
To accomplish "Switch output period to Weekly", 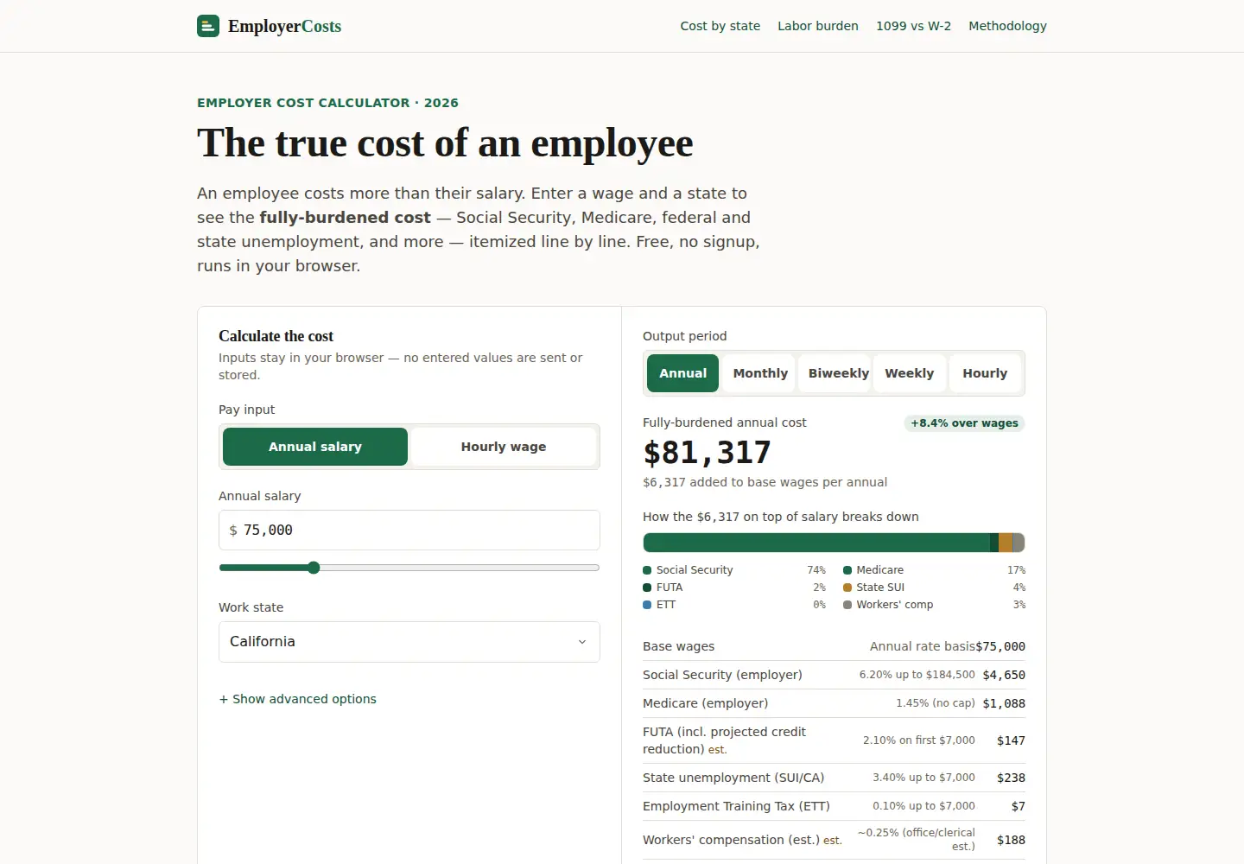I will (x=909, y=373).
